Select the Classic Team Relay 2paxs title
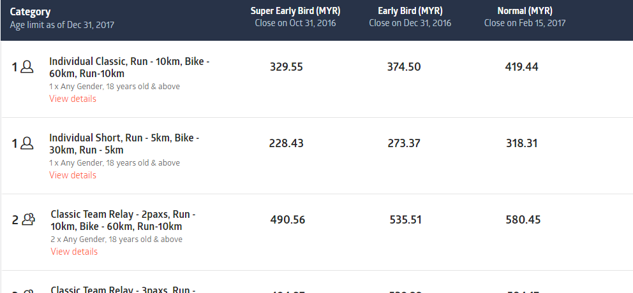 click(x=123, y=220)
